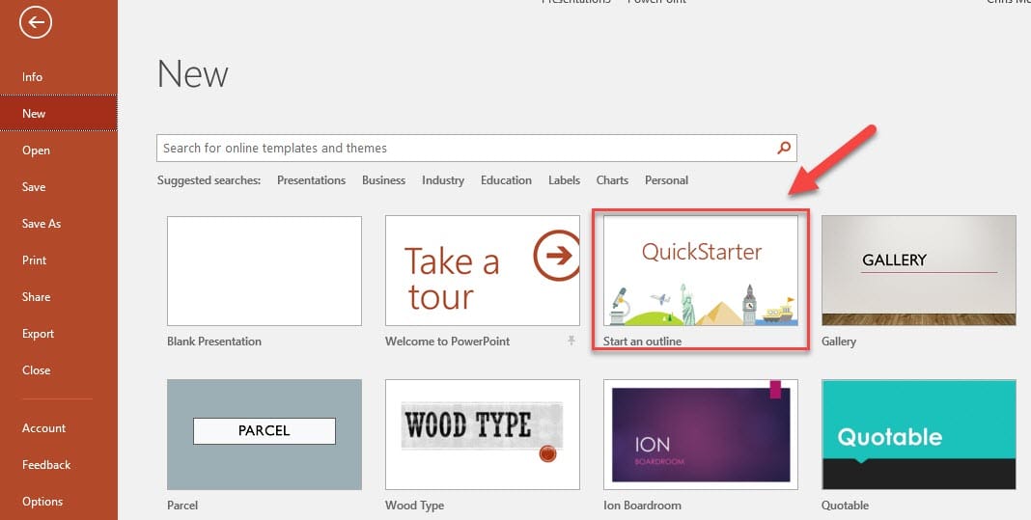Go to Export in the sidebar
The width and height of the screenshot is (1031, 520).
coord(39,334)
